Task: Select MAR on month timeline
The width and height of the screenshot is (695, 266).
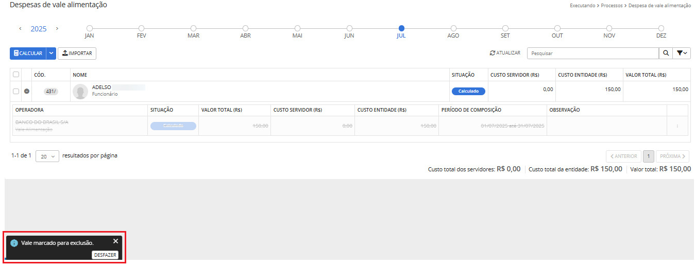Action: (193, 28)
